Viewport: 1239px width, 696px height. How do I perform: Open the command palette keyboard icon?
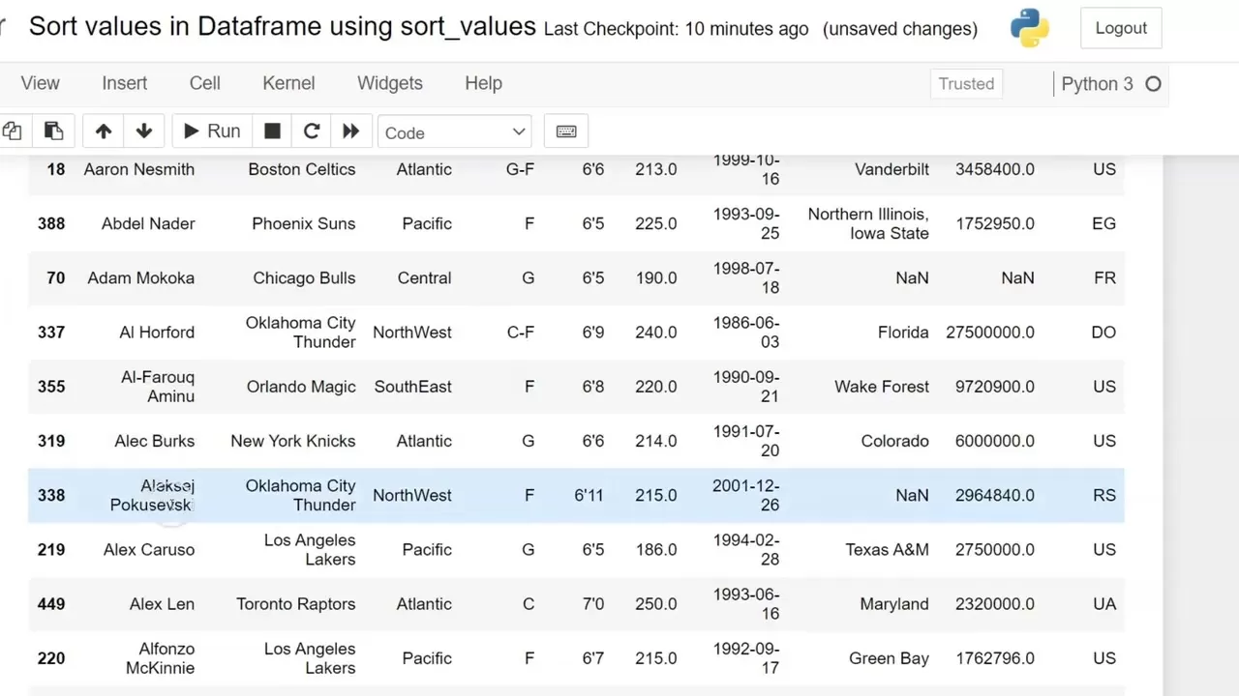click(x=566, y=131)
